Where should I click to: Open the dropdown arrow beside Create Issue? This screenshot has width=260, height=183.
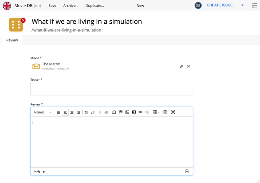tap(242, 5)
